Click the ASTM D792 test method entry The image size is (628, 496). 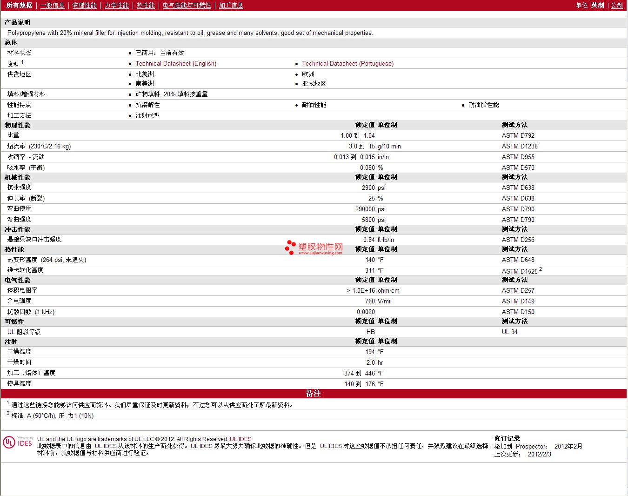[518, 136]
